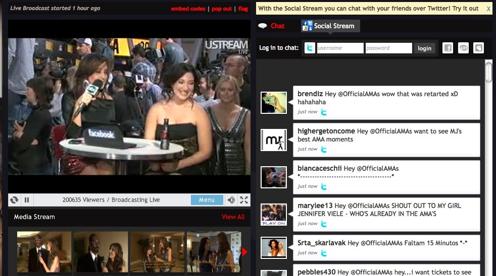Click the refresh stream icon in player bar
496x276 pixels.
click(x=14, y=199)
